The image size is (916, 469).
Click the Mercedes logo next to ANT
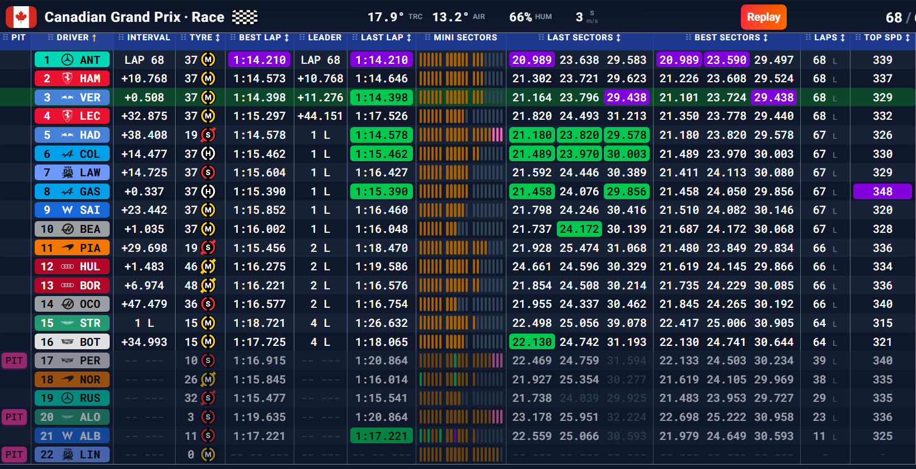[67, 60]
